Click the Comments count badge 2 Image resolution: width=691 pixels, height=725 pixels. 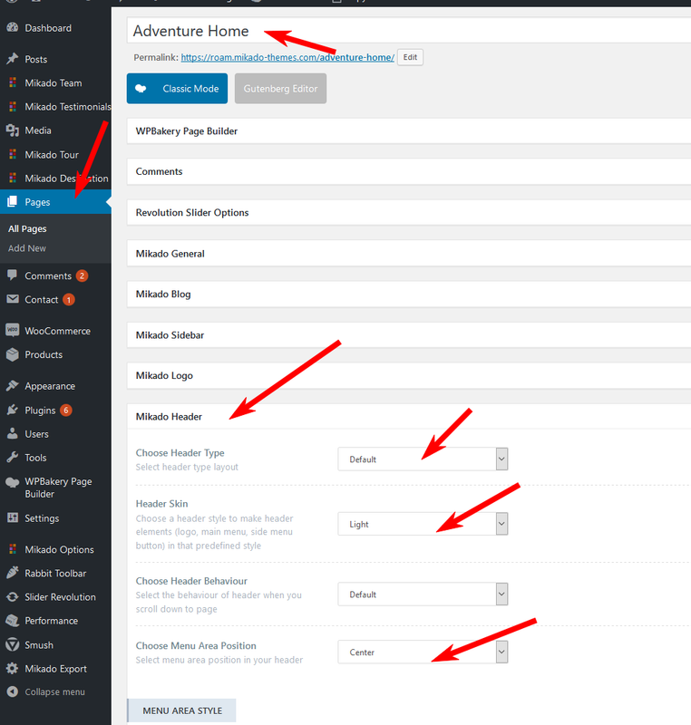[82, 275]
